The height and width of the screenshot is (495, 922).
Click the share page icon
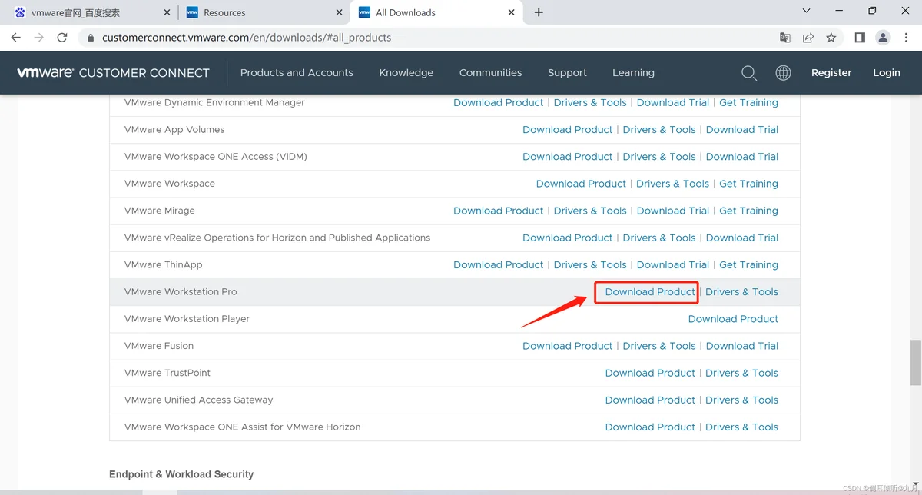[808, 38]
